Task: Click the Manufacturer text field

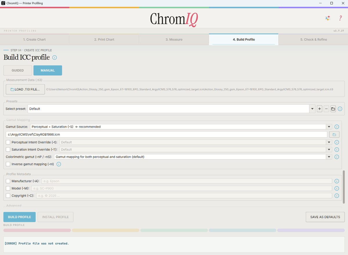Action: 187,181
